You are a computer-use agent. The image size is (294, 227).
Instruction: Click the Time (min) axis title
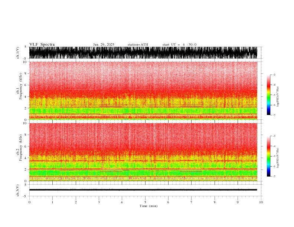pos(148,206)
